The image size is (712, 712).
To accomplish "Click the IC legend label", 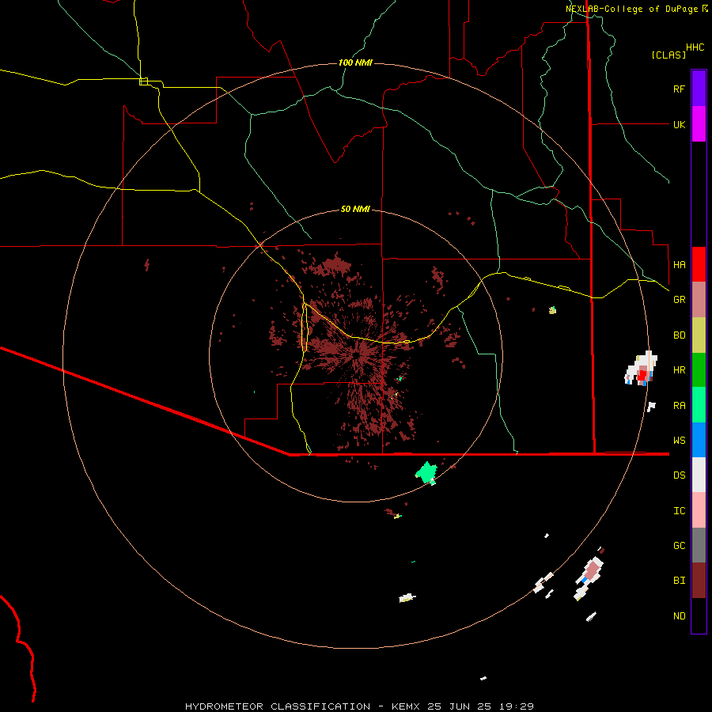I will 679,511.
